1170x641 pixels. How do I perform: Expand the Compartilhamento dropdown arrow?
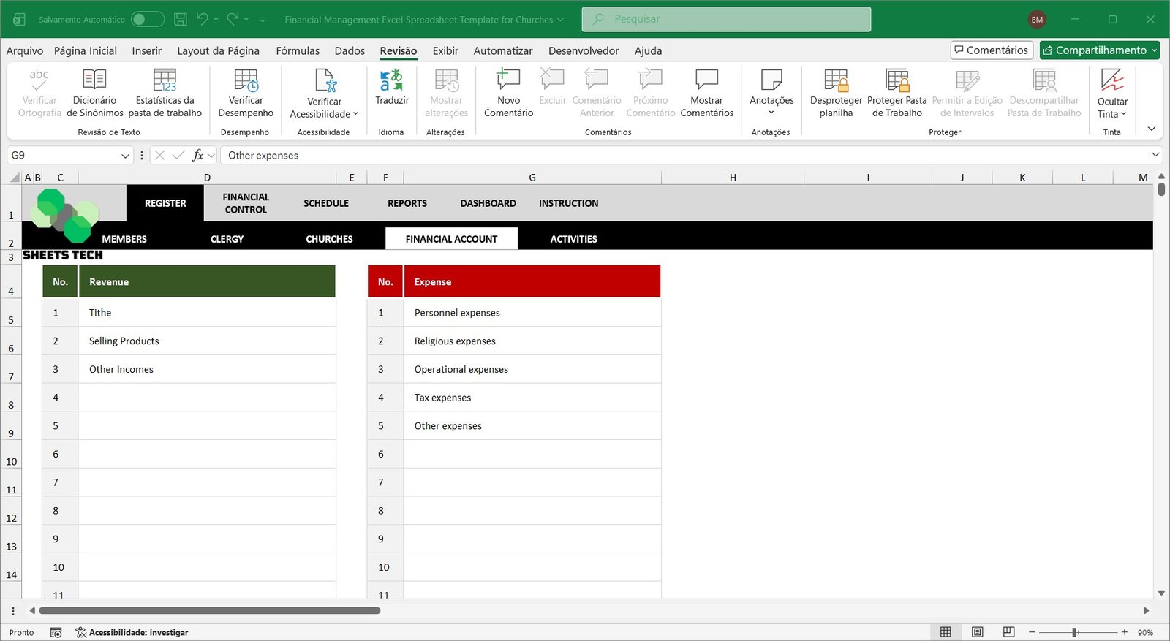[1154, 50]
